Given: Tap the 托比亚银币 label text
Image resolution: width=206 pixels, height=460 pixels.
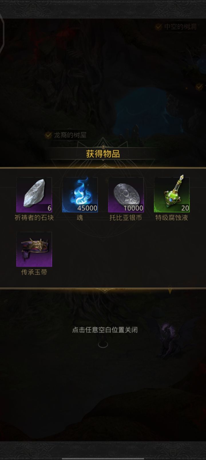Looking at the screenshot, I should click(126, 218).
